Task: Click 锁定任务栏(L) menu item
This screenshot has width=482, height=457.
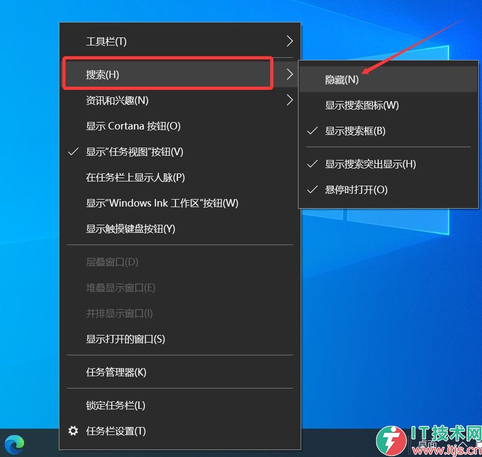Action: pos(116,405)
